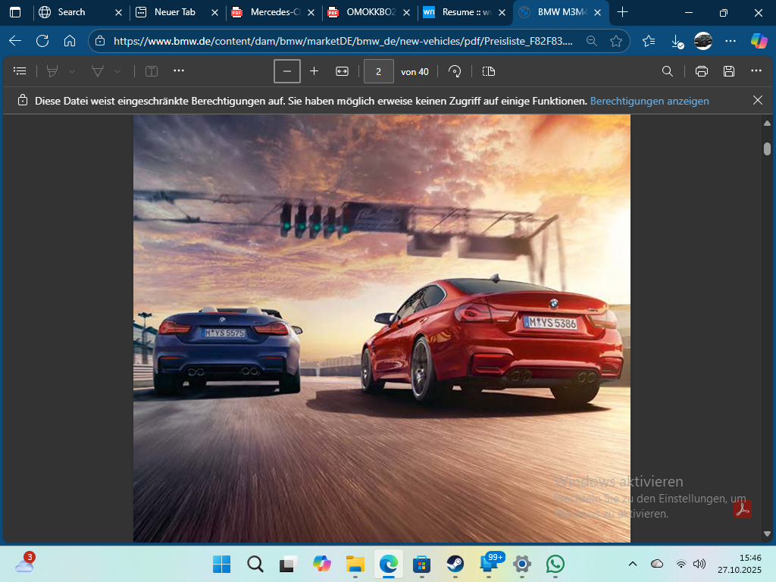The width and height of the screenshot is (776, 582).
Task: Toggle fit to width in PDF toolbar
Action: click(x=342, y=71)
